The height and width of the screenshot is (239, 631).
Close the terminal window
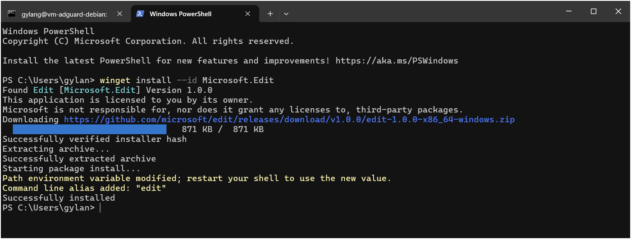(618, 12)
